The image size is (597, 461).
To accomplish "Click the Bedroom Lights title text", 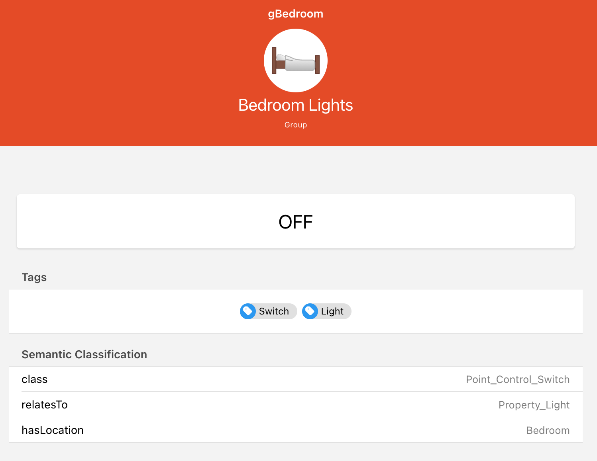I will (295, 105).
